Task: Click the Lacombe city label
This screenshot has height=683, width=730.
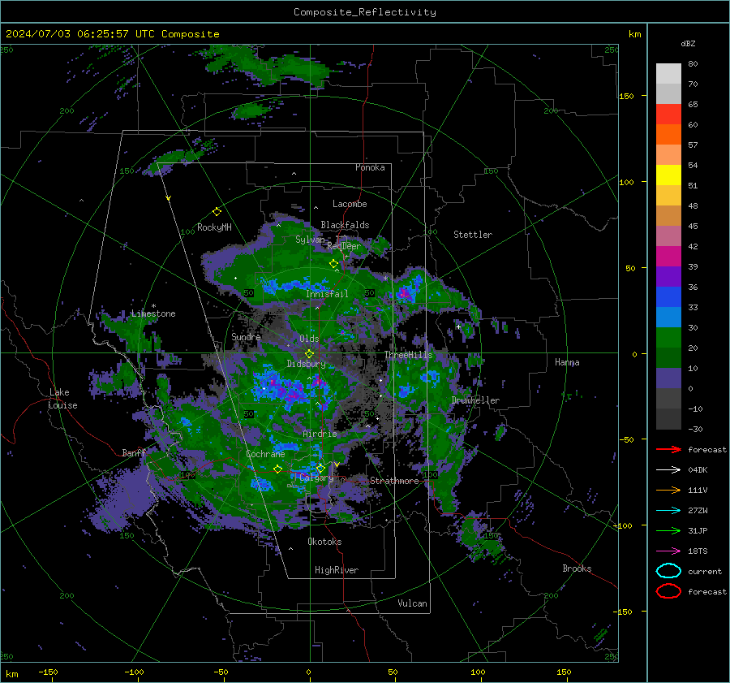Action: [350, 204]
